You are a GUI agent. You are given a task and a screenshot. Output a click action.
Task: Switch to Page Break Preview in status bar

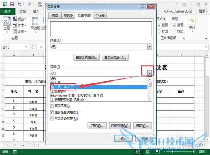[157, 152]
